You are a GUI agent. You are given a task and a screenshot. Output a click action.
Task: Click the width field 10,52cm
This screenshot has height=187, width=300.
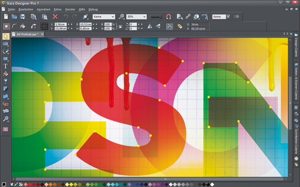pos(85,24)
